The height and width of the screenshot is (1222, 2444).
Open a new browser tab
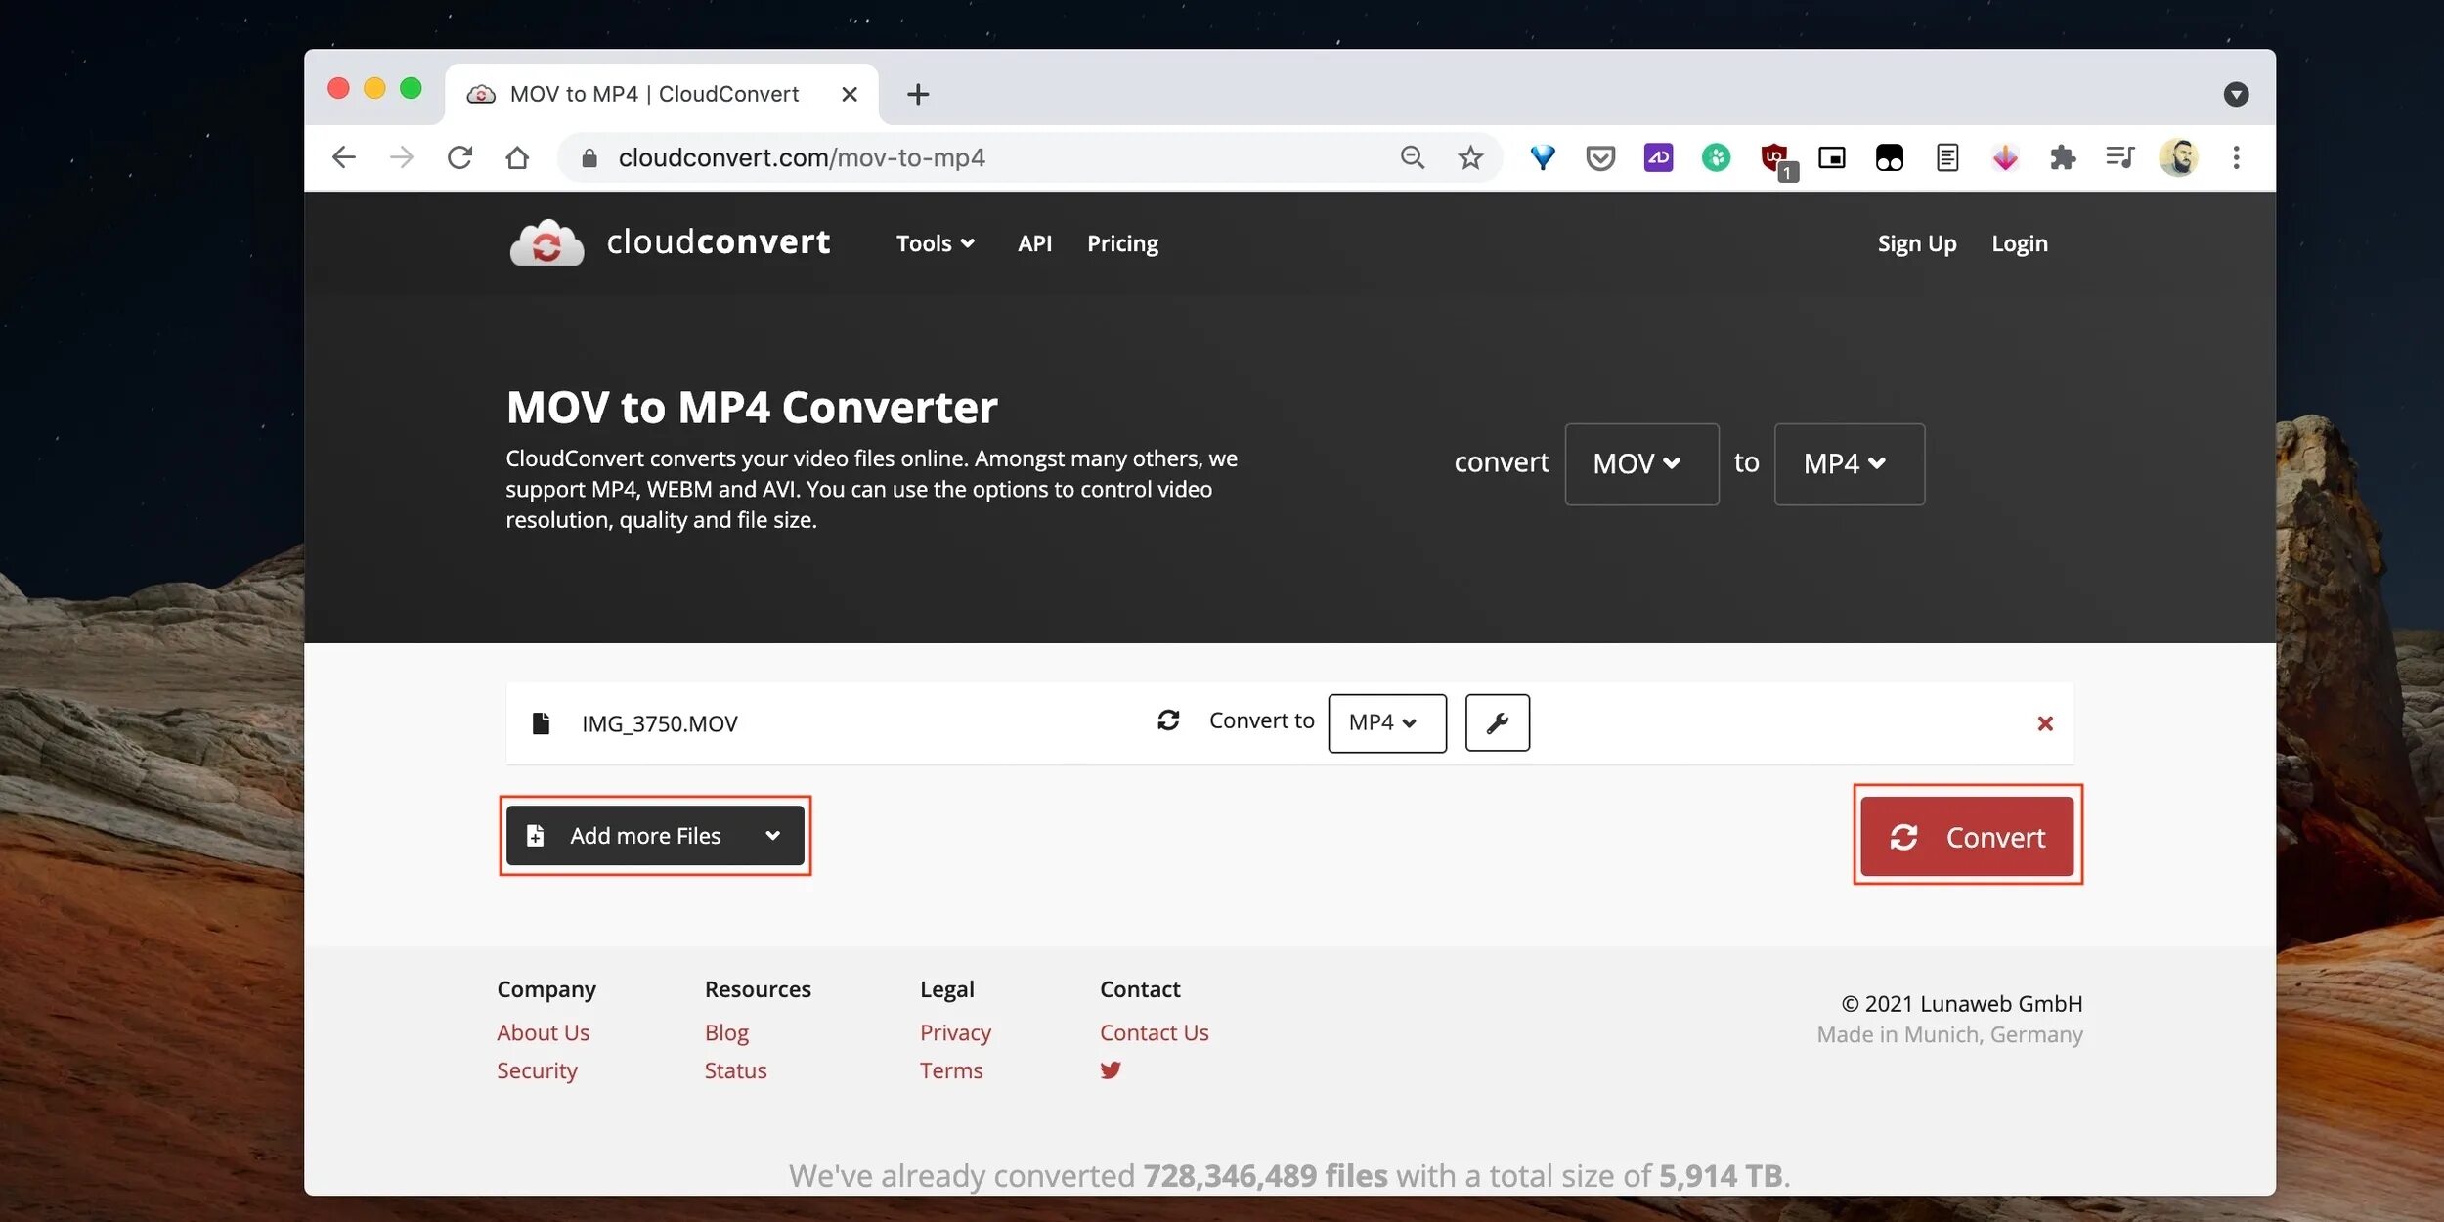tap(918, 94)
